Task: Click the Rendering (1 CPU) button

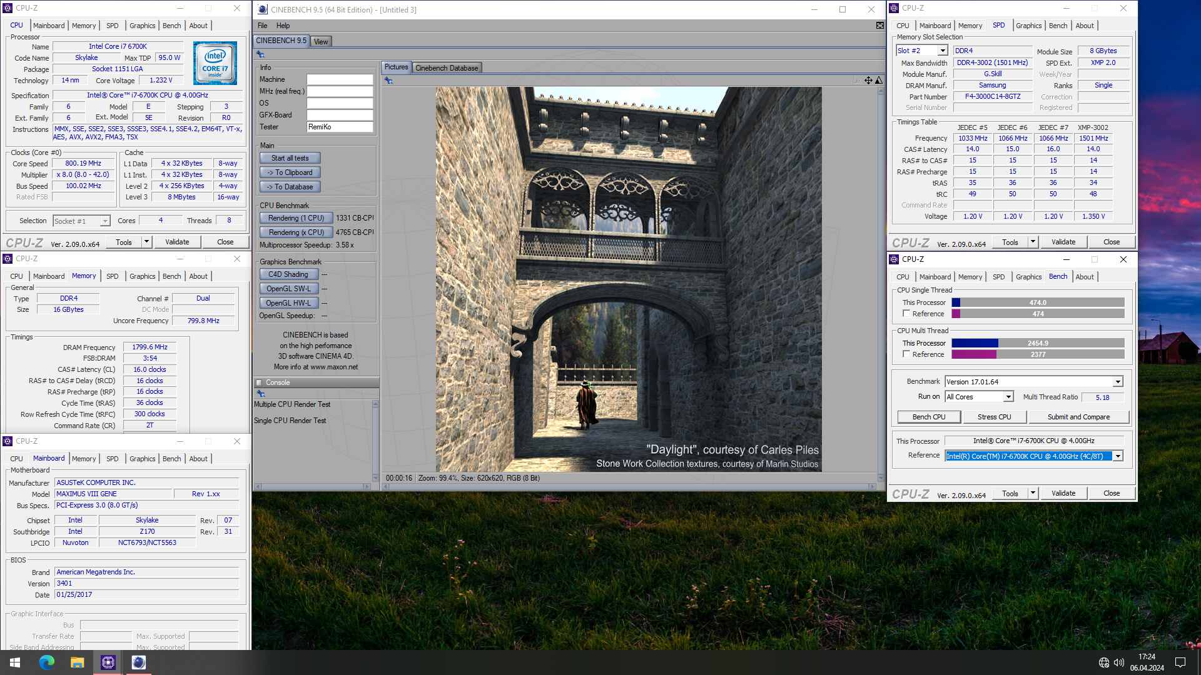Action: [296, 218]
